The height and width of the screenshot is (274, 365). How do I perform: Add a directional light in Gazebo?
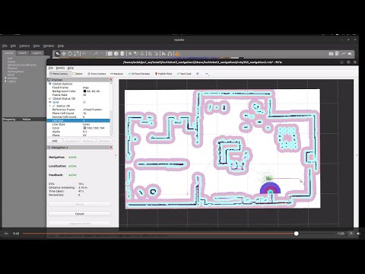coord(142,53)
